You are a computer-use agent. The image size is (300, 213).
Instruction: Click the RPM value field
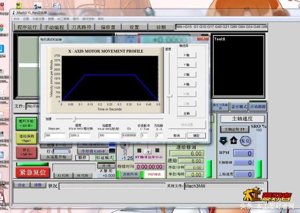[x=244, y=153]
